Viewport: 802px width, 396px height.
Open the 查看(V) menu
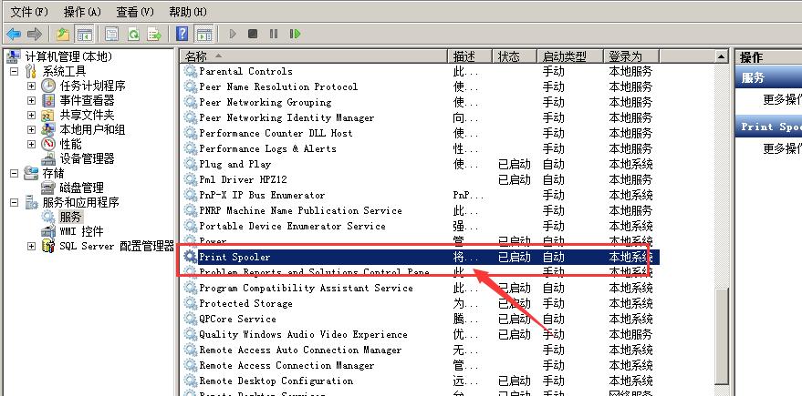click(x=135, y=11)
